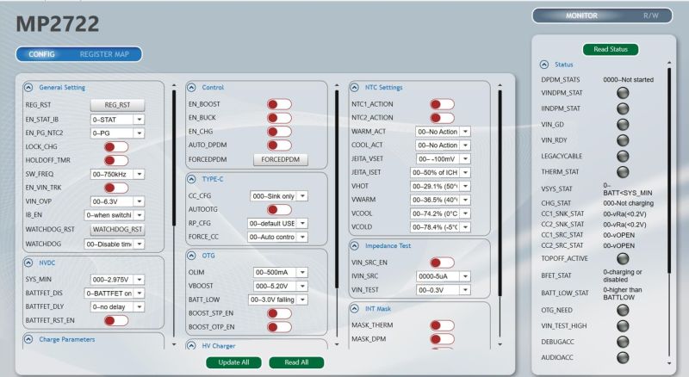The height and width of the screenshot is (377, 689).
Task: Open the SW_FREQ dropdown
Action: point(117,175)
